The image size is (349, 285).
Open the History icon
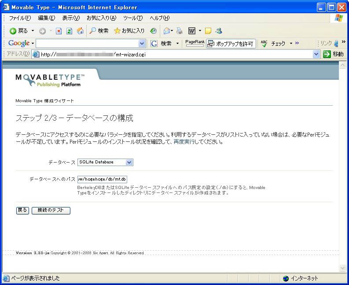[153, 31]
